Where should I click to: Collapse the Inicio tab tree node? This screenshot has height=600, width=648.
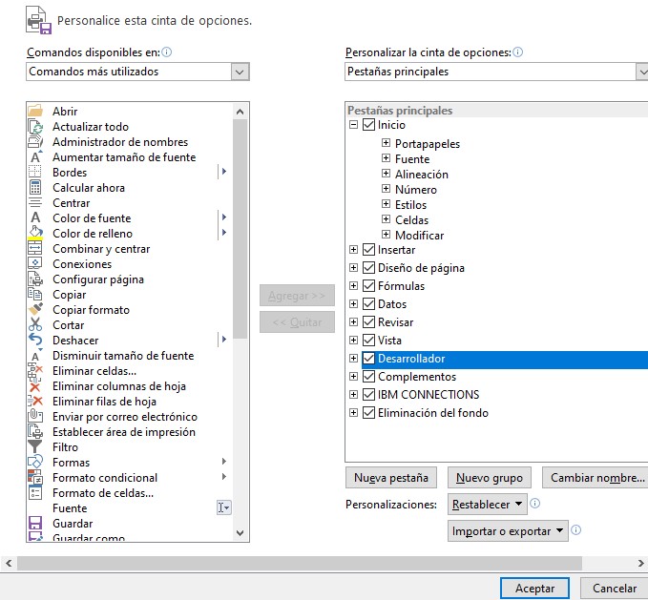click(x=354, y=125)
